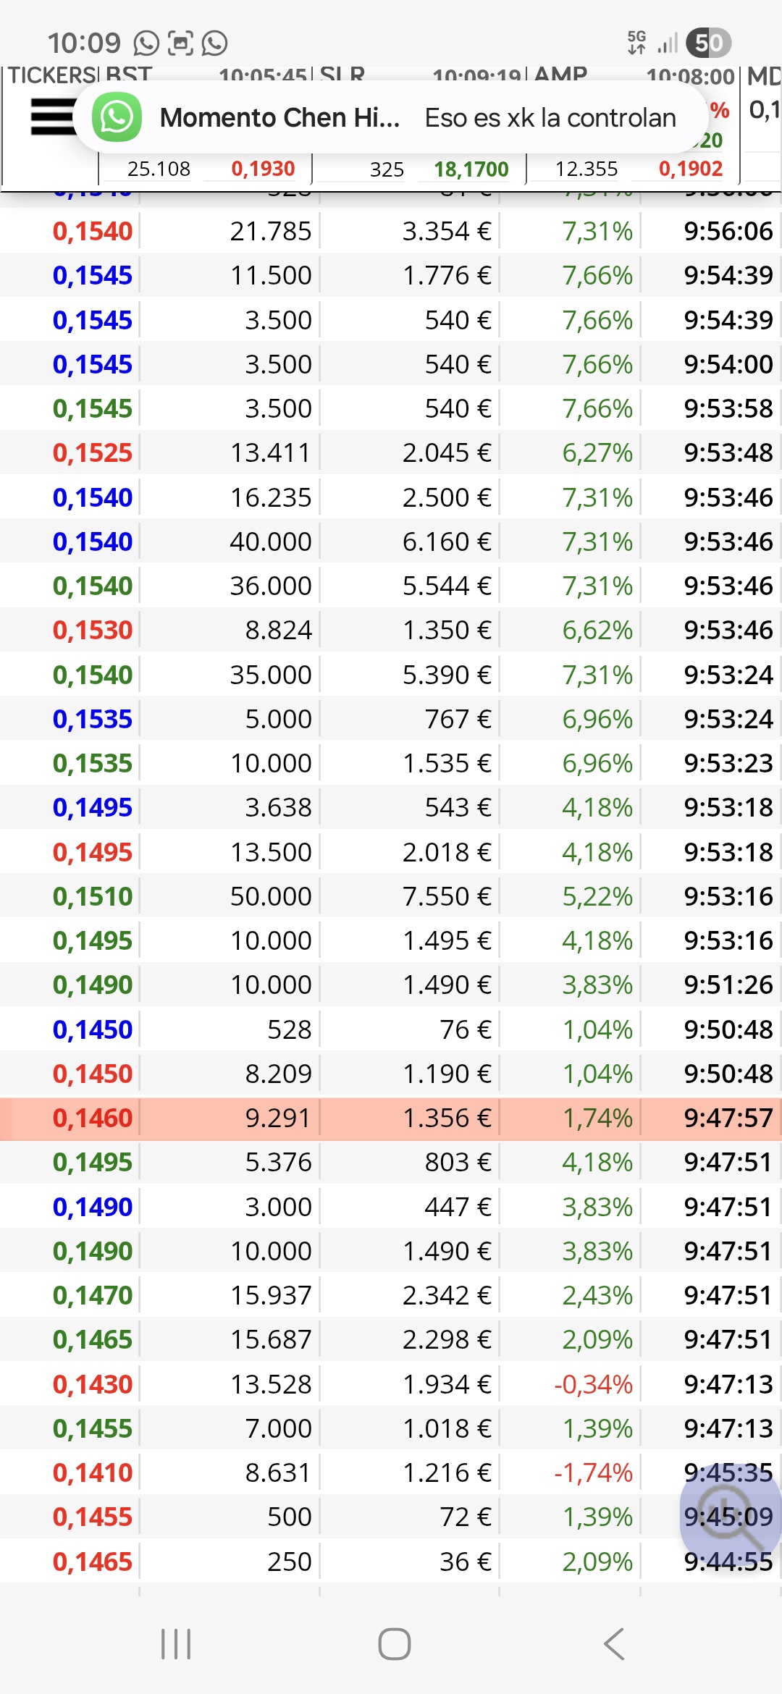782x1694 pixels.
Task: Tap the -0,34% change cell
Action: [593, 1384]
